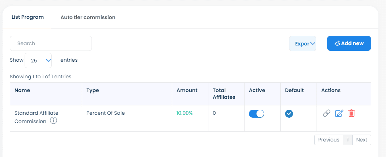386x157 pixels.
Task: Focus the Search input field
Action: [x=51, y=43]
